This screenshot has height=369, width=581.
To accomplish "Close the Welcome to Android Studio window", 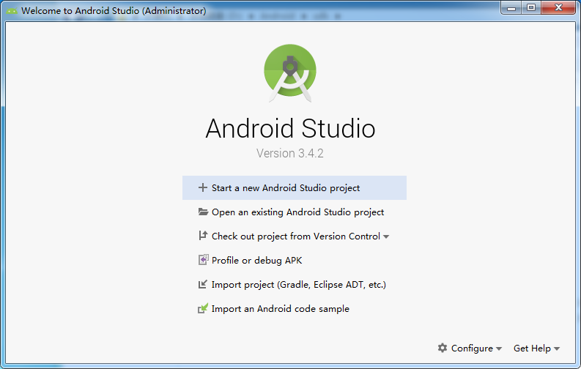I will [558, 8].
